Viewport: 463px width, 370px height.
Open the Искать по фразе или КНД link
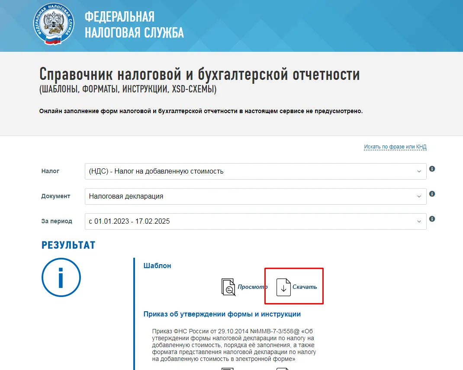395,147
